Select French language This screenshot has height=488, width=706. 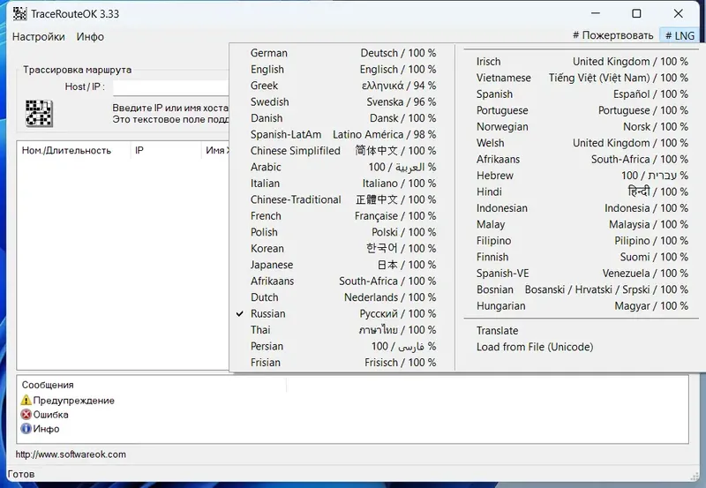(x=342, y=215)
